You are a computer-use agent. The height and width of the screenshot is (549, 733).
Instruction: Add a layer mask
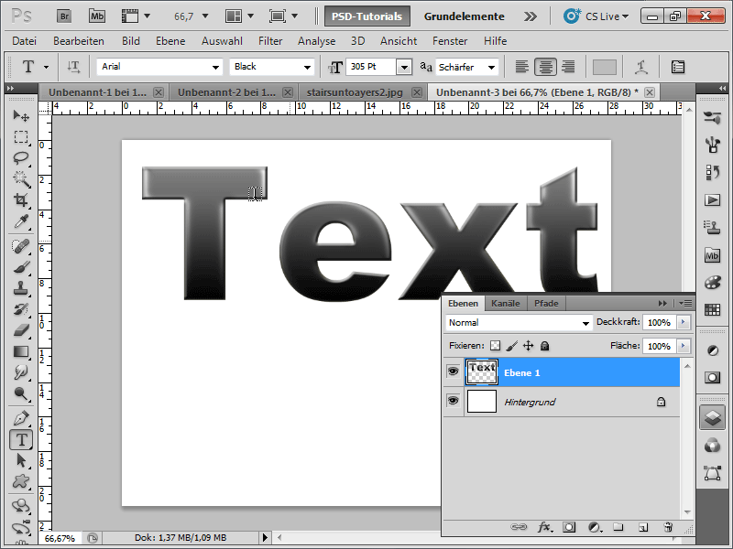click(x=569, y=527)
